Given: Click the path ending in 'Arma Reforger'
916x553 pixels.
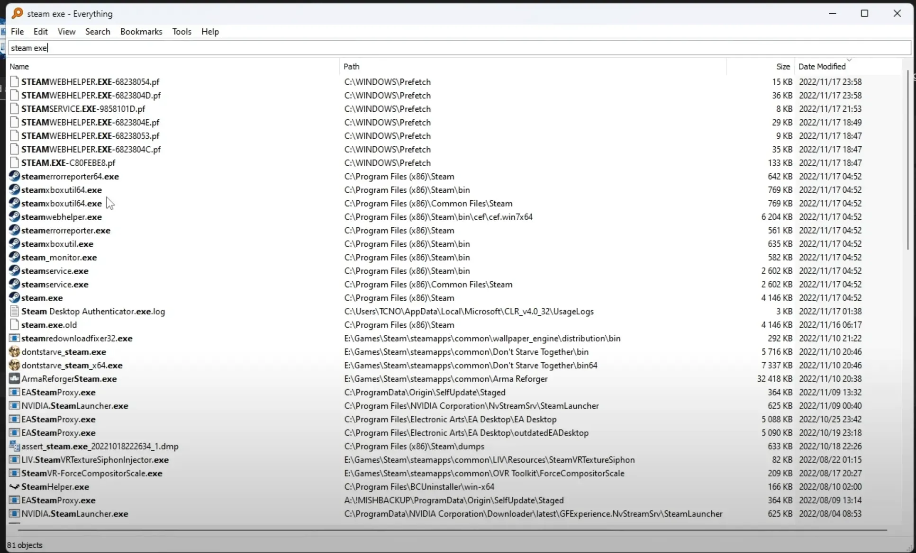Looking at the screenshot, I should point(446,379).
